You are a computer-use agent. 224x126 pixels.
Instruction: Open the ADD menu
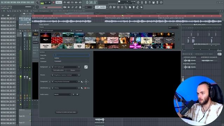[x=8, y=2]
